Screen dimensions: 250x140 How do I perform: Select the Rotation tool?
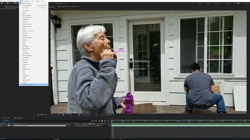(13, 3)
